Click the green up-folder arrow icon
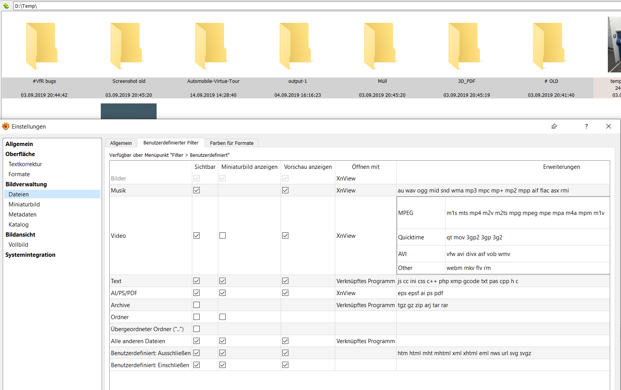621x390 pixels. [6, 6]
